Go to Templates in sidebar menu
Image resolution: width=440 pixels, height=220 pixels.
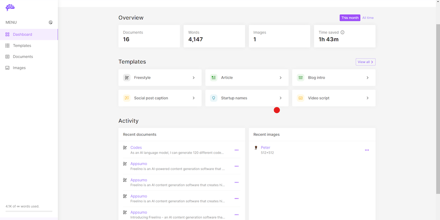(x=22, y=46)
